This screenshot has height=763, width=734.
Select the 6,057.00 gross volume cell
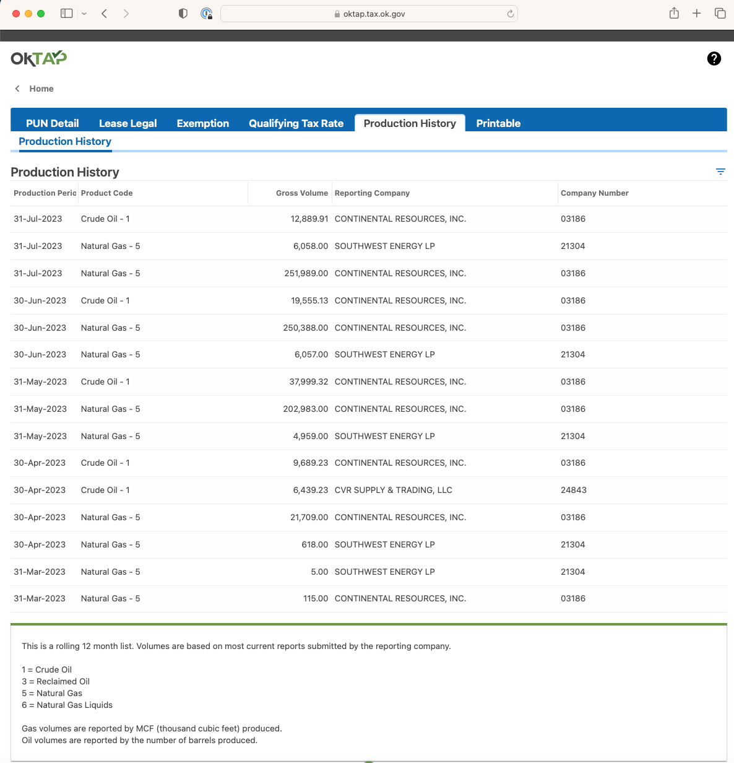[x=311, y=354]
